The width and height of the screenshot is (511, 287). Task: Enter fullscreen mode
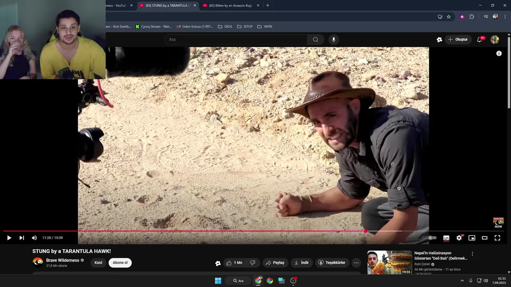pyautogui.click(x=497, y=238)
